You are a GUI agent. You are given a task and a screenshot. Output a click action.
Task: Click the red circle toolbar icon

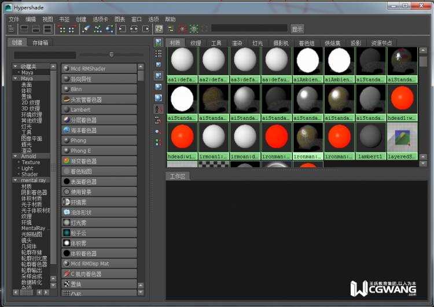pos(182,29)
